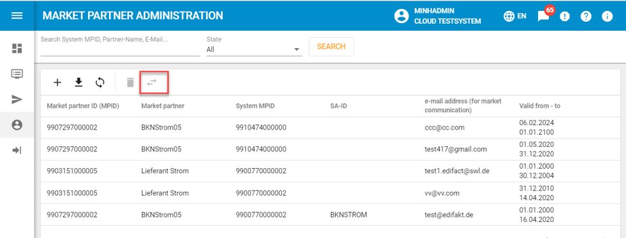Click the MINHADMIN user name
This screenshot has height=238, width=626.
point(435,11)
